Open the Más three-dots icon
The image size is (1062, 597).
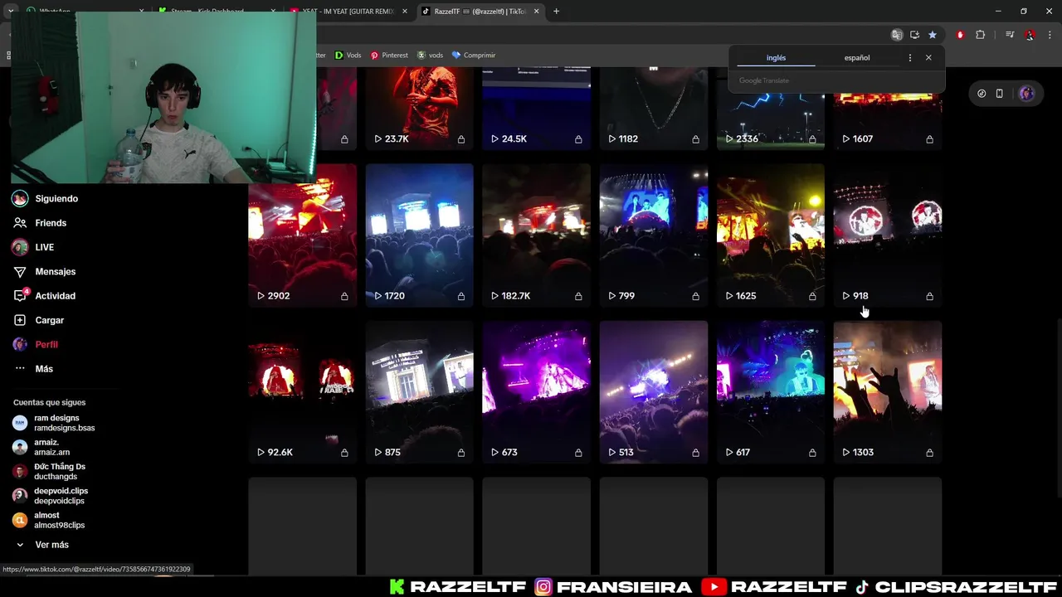20,368
